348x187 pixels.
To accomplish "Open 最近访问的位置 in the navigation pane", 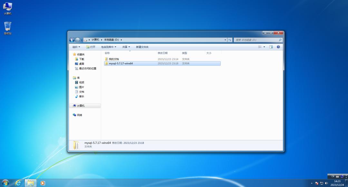I will (86, 69).
